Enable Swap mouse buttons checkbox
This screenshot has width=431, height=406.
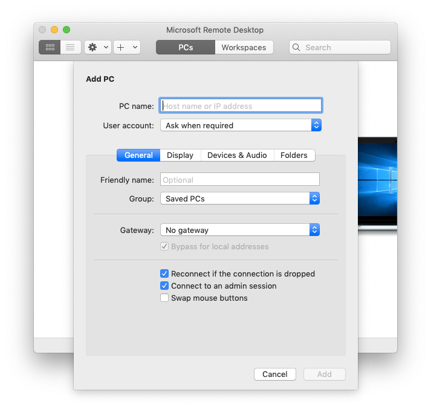(164, 298)
